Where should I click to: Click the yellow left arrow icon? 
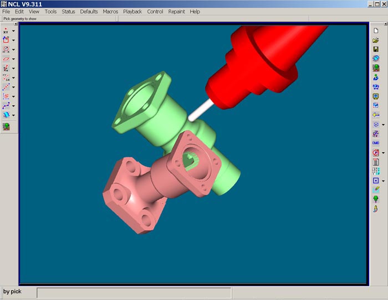(x=376, y=115)
